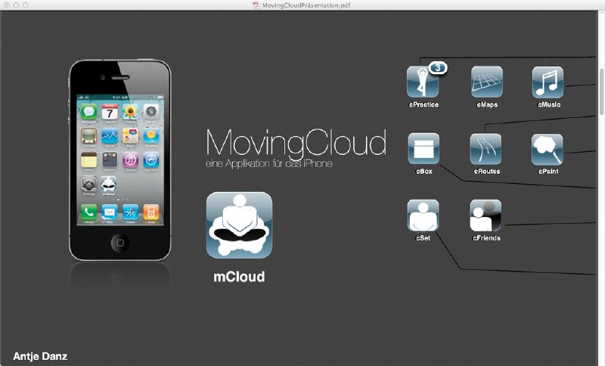Screen dimensions: 605x366
Task: Tap Mail icon in iPhone dock
Action: [x=110, y=212]
